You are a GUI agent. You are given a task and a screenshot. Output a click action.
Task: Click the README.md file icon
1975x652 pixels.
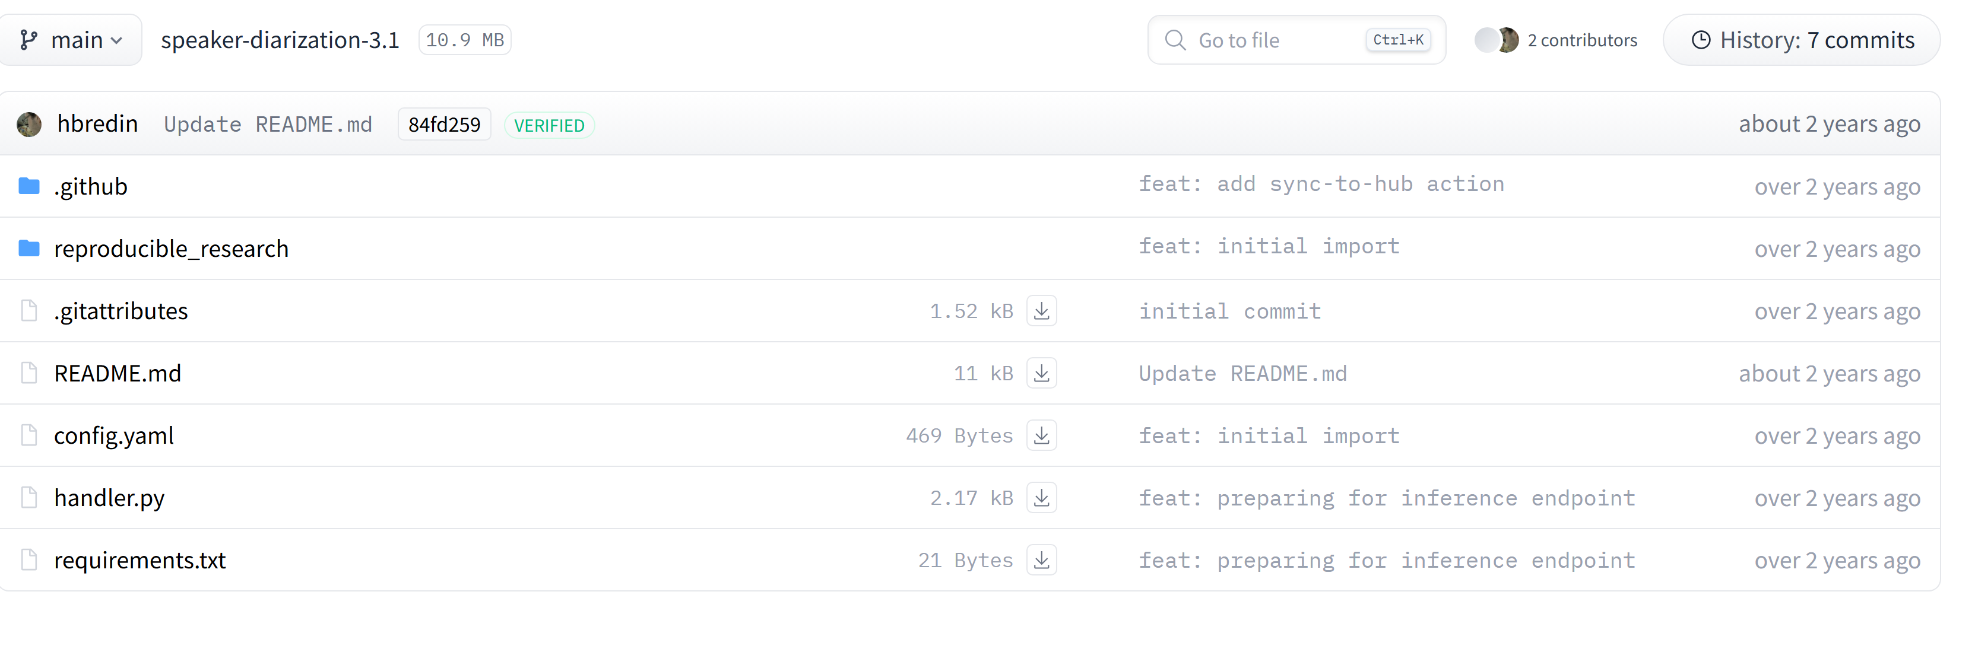(x=29, y=373)
